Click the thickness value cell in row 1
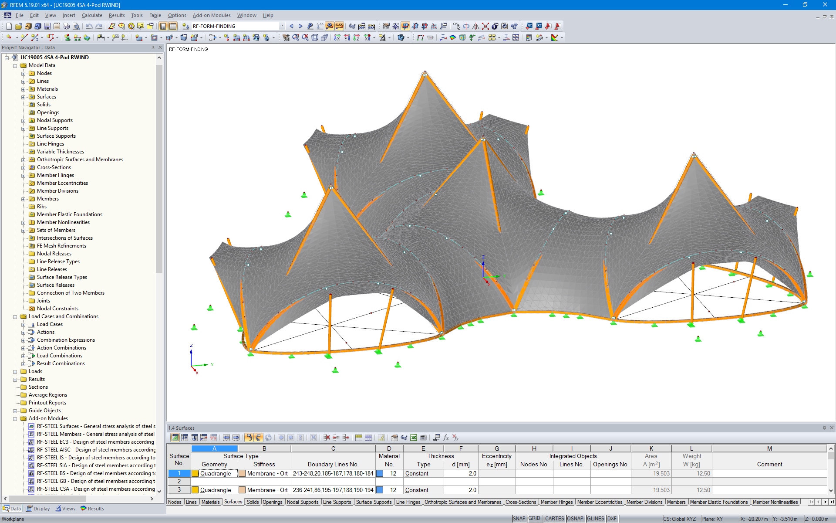The height and width of the screenshot is (523, 836). (461, 473)
